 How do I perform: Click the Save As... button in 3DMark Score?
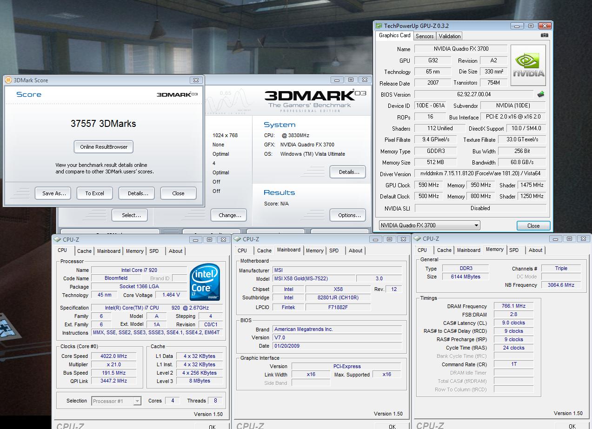click(54, 193)
